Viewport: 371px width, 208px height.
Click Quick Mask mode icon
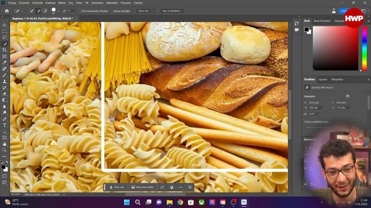5,176
